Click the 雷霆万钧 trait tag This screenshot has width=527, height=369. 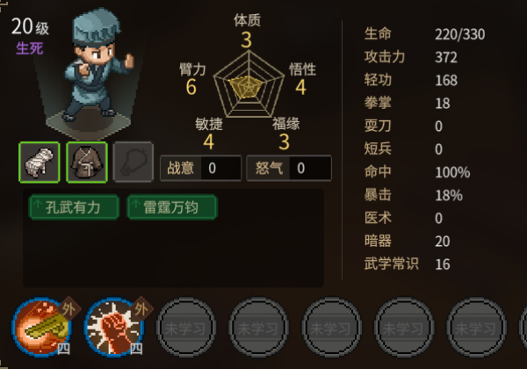172,207
